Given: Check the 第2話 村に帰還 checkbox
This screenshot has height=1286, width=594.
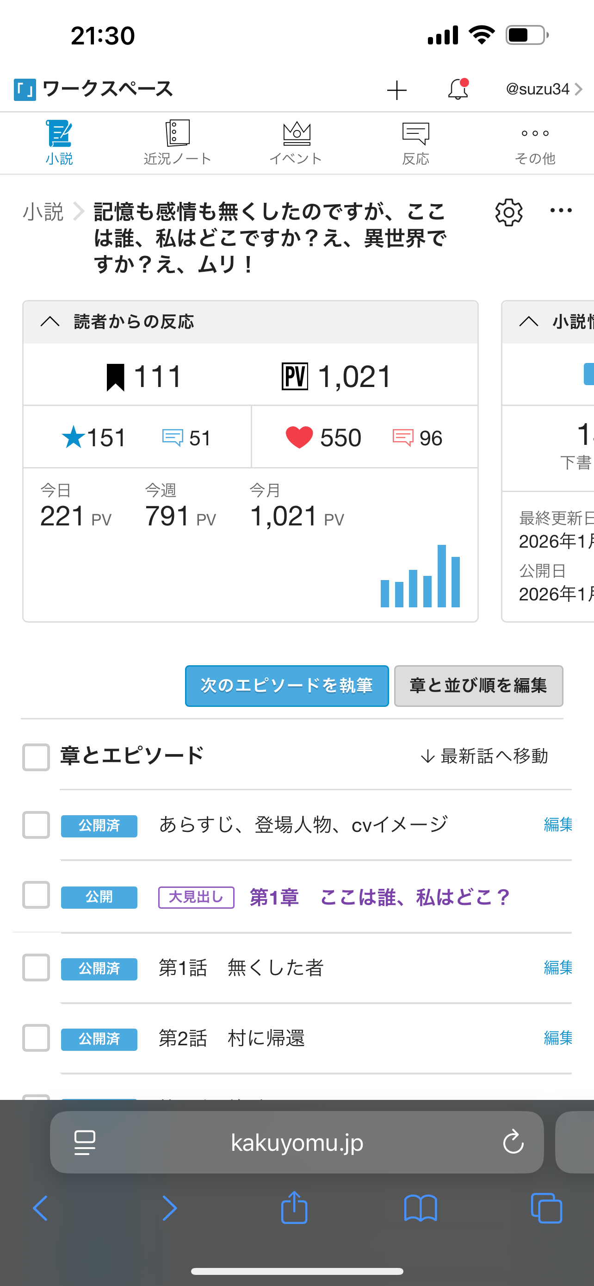Looking at the screenshot, I should pyautogui.click(x=36, y=1038).
